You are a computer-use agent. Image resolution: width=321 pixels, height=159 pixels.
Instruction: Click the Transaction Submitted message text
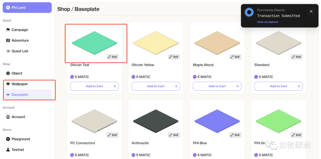(278, 16)
